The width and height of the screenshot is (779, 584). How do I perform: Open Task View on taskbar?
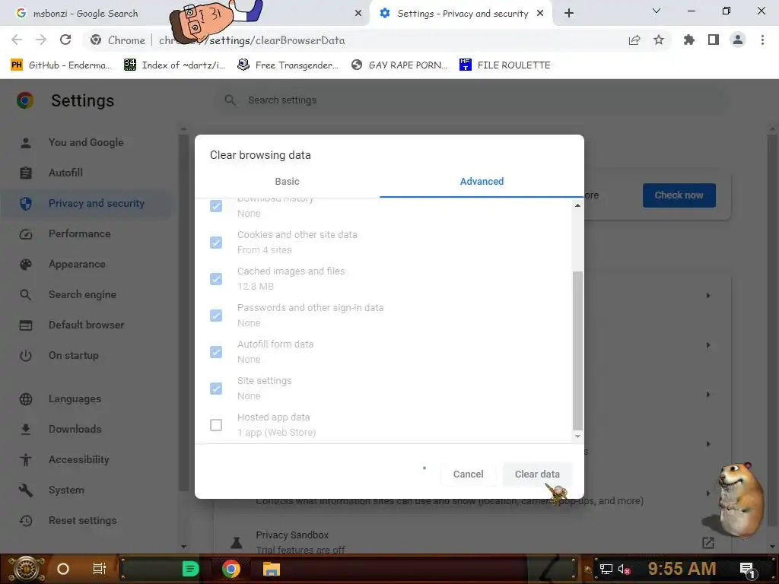[100, 569]
